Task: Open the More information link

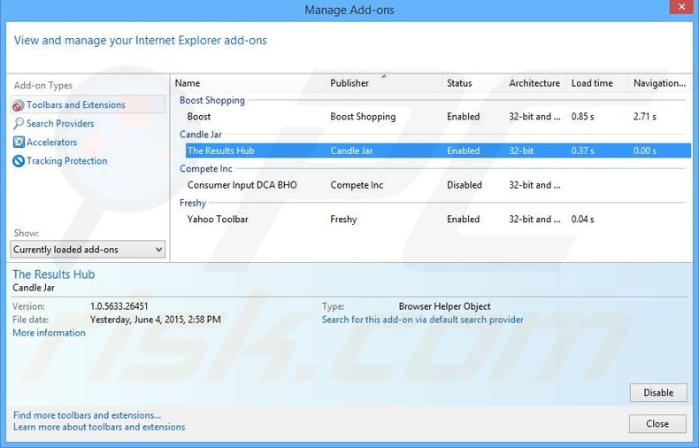Action: pos(49,333)
